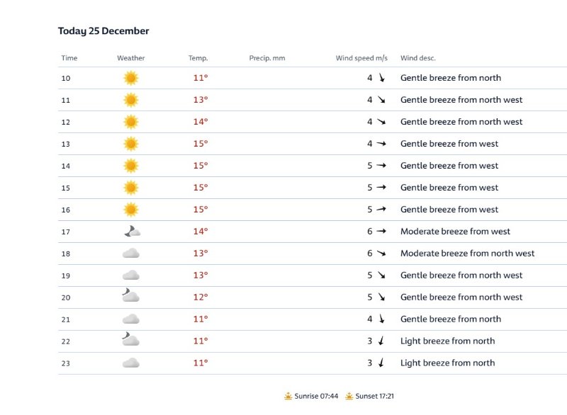Click the Sunset icon below the table
This screenshot has height=415, width=567.
[x=349, y=396]
